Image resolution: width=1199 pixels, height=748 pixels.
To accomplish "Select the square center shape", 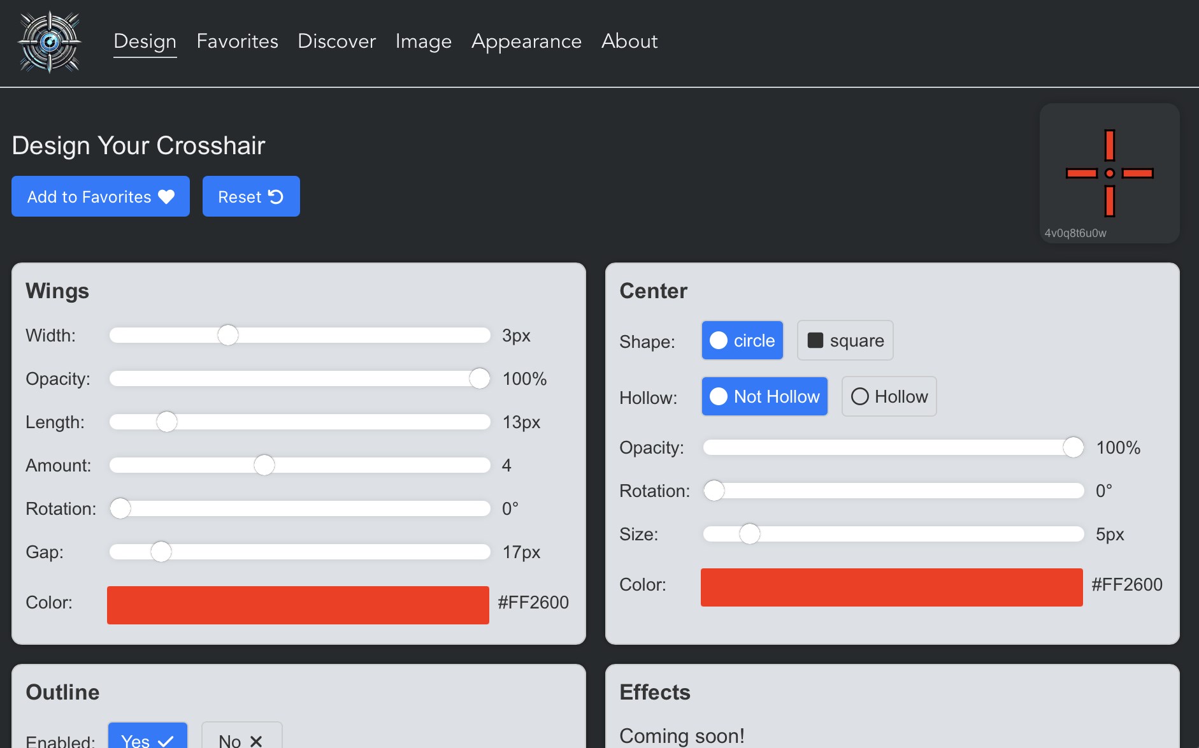I will [x=845, y=340].
